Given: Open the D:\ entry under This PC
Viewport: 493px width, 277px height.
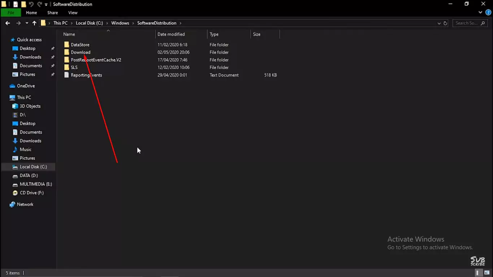Looking at the screenshot, I should pyautogui.click(x=22, y=115).
